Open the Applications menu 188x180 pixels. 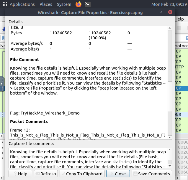coord(22,4)
